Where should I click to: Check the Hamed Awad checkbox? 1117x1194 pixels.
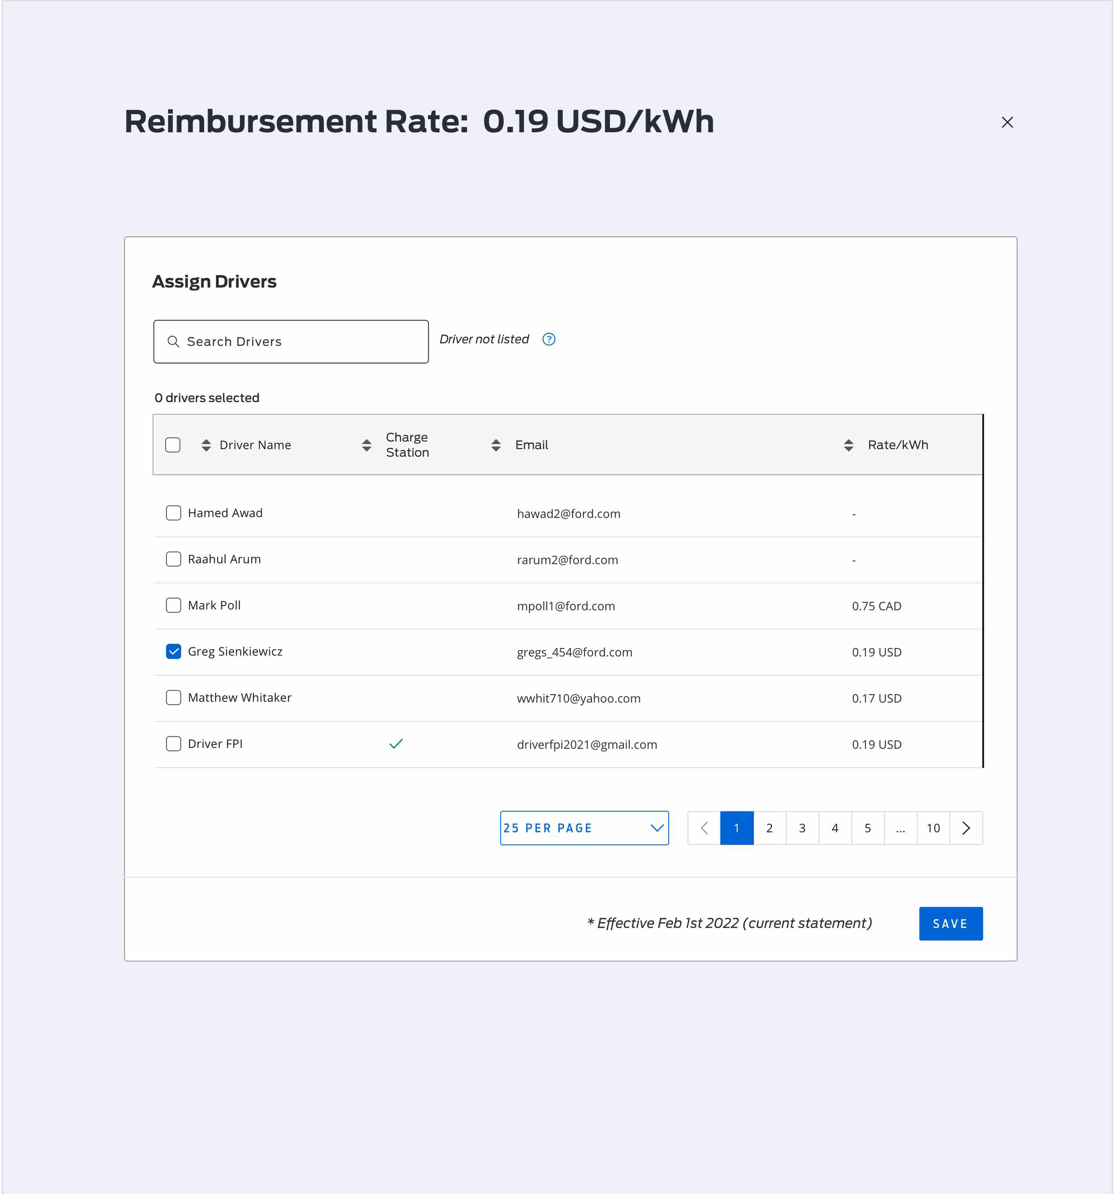(x=173, y=513)
